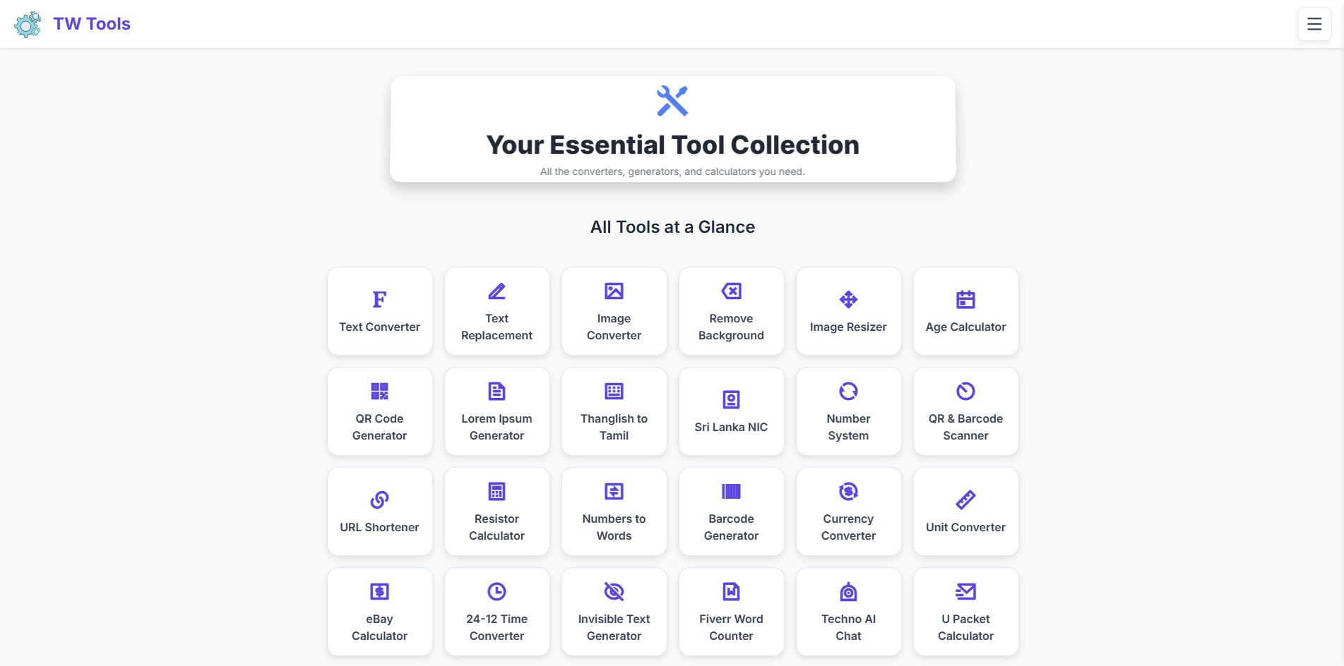
Task: Launch the QR & Barcode Scanner
Action: pos(965,411)
